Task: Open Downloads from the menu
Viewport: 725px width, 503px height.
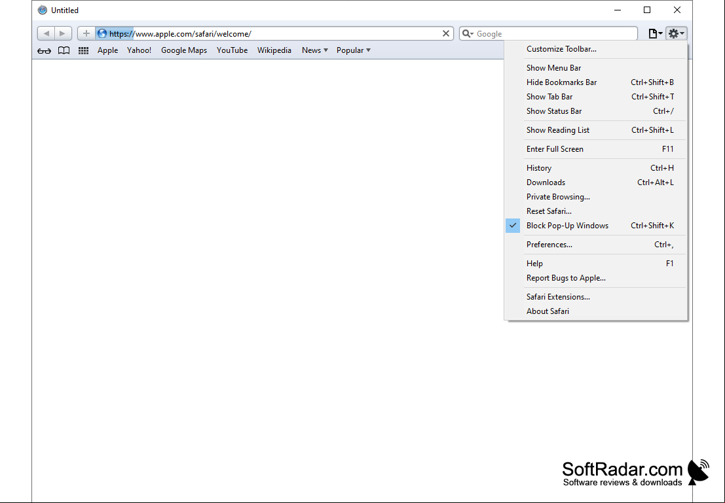Action: click(x=595, y=182)
